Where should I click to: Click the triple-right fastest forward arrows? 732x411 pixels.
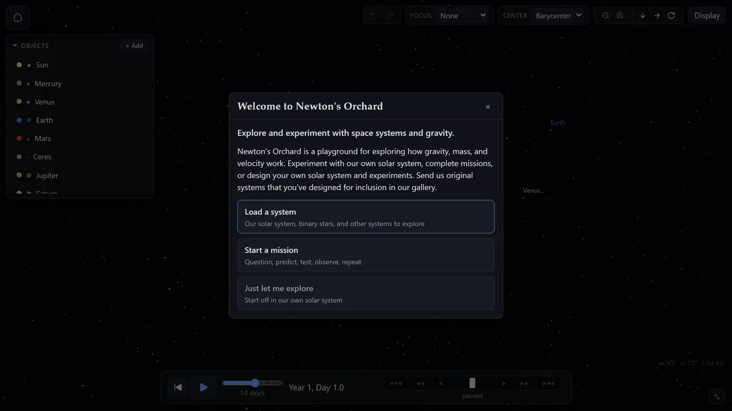[x=549, y=384]
